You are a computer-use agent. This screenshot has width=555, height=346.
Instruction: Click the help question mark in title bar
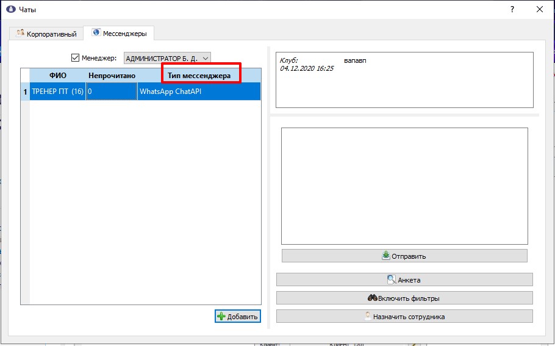tap(512, 9)
